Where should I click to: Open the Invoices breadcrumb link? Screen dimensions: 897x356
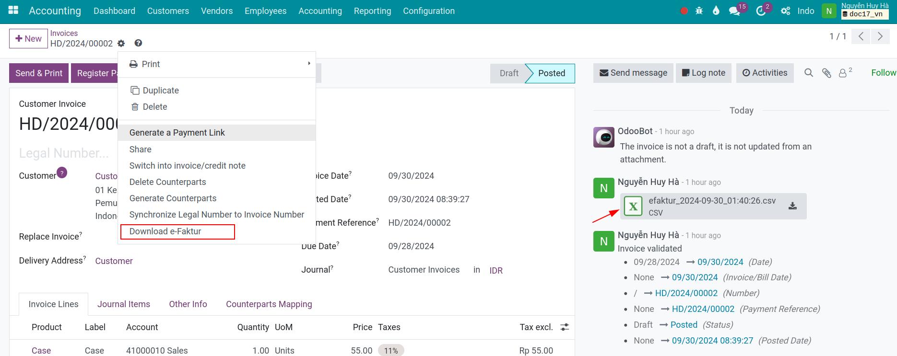coord(64,33)
